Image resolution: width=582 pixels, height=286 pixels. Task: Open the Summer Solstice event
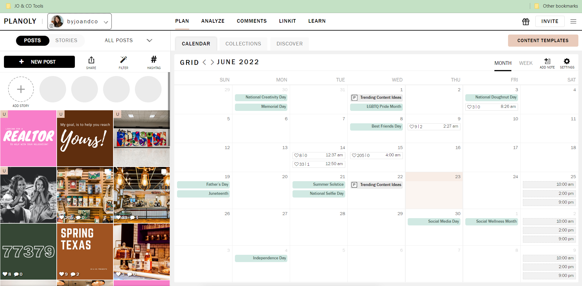(x=319, y=185)
